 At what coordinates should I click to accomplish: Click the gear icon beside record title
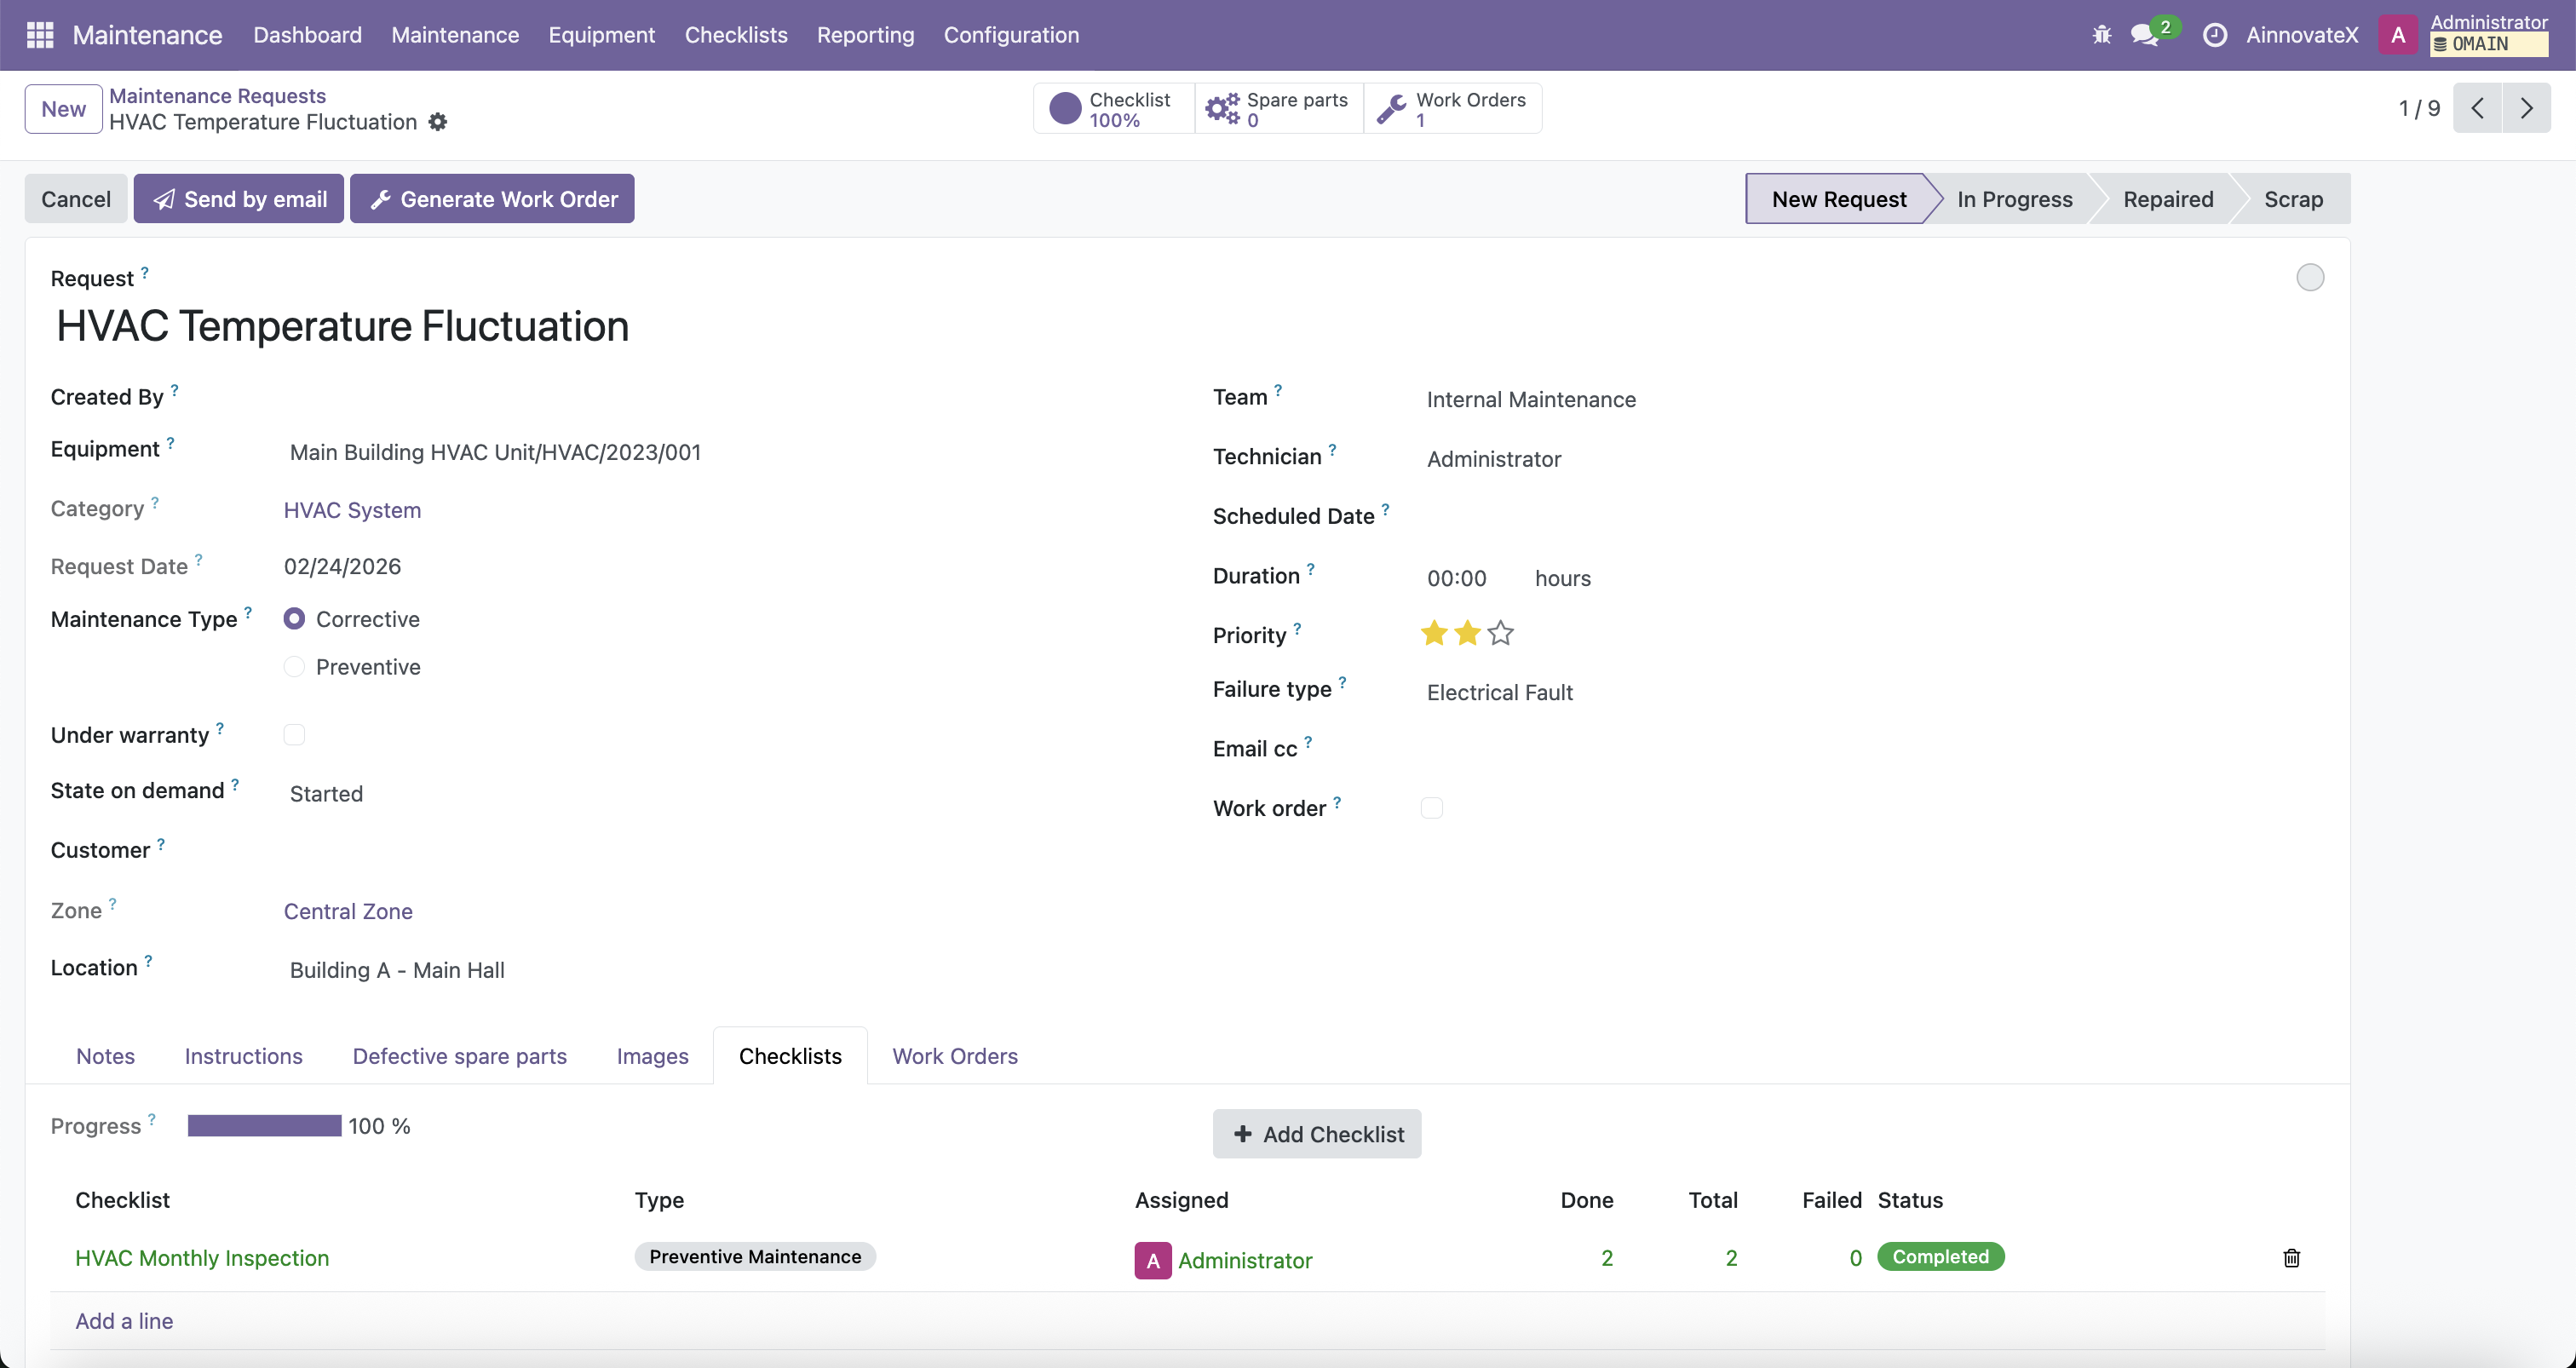coord(438,122)
